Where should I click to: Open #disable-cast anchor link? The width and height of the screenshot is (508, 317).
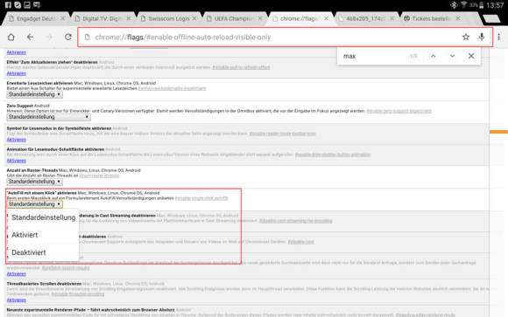[301, 242]
